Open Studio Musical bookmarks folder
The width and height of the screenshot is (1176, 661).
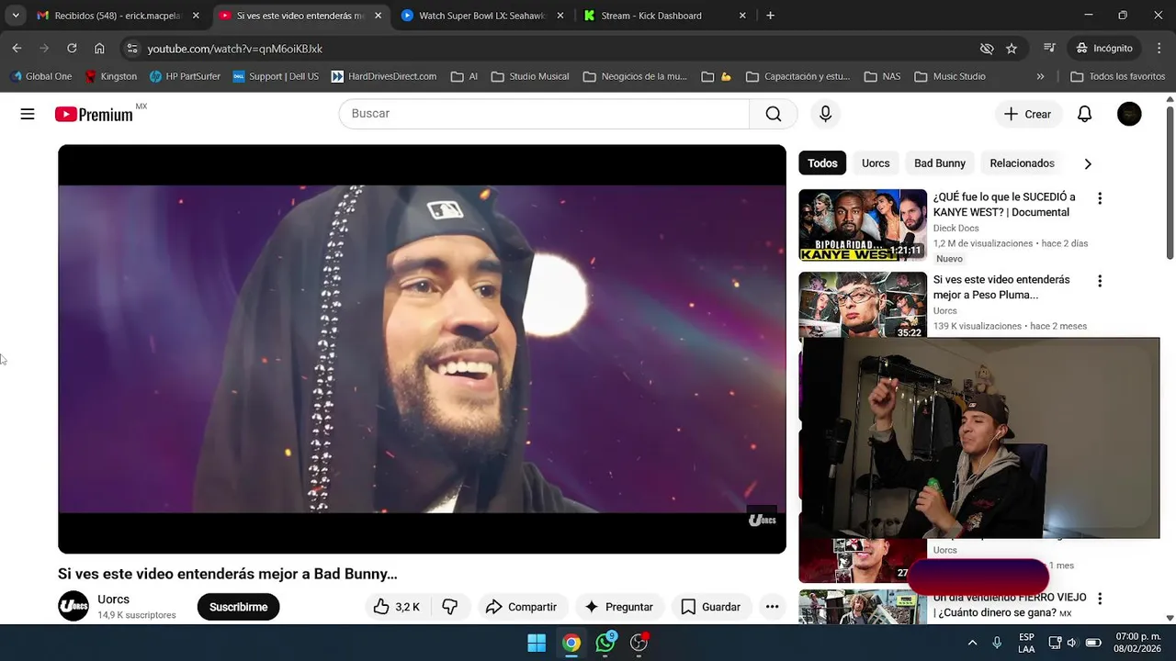pyautogui.click(x=530, y=76)
